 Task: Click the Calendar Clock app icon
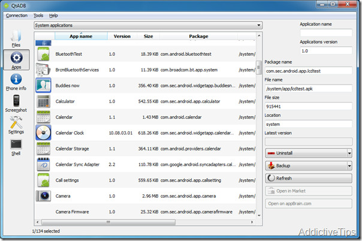[x=43, y=132]
